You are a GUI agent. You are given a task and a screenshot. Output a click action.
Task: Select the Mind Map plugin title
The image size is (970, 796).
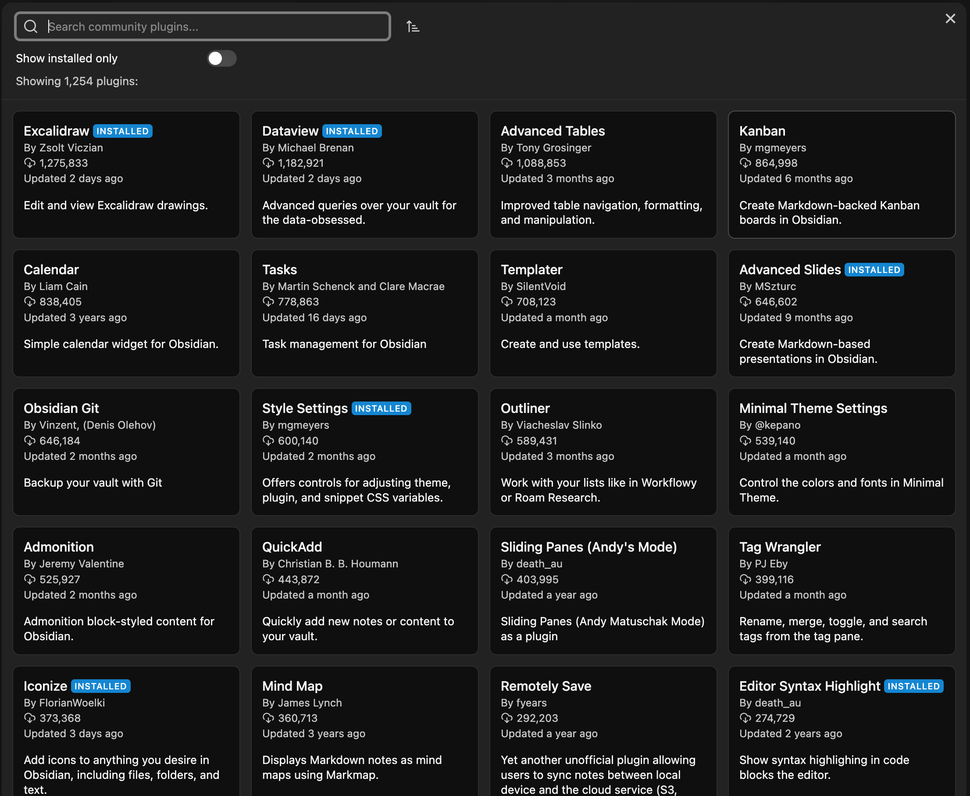(292, 686)
